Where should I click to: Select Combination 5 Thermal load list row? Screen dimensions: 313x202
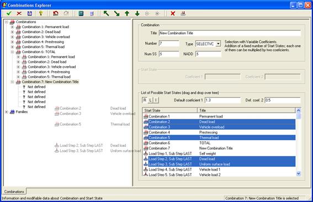[219, 137]
